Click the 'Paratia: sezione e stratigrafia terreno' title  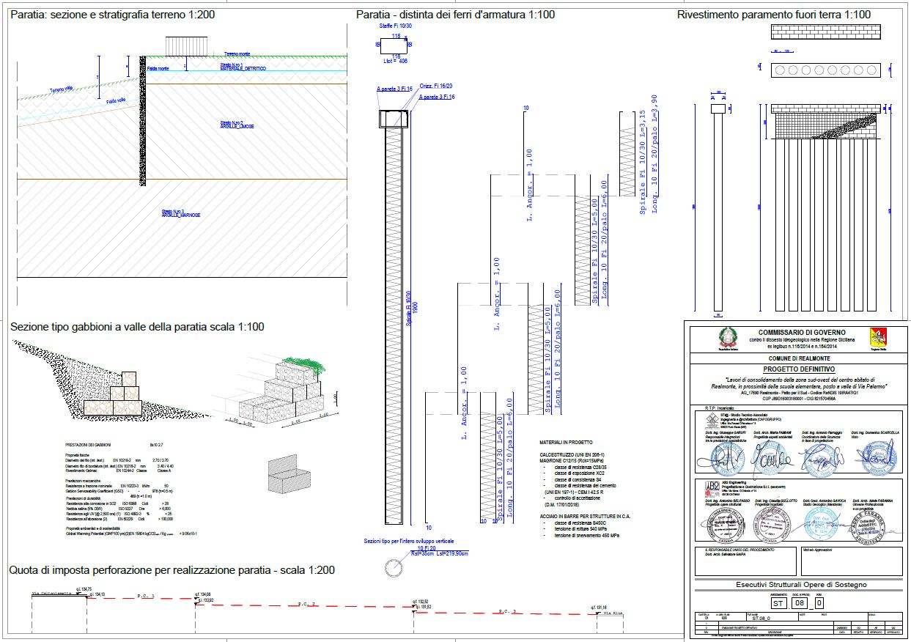(x=113, y=15)
